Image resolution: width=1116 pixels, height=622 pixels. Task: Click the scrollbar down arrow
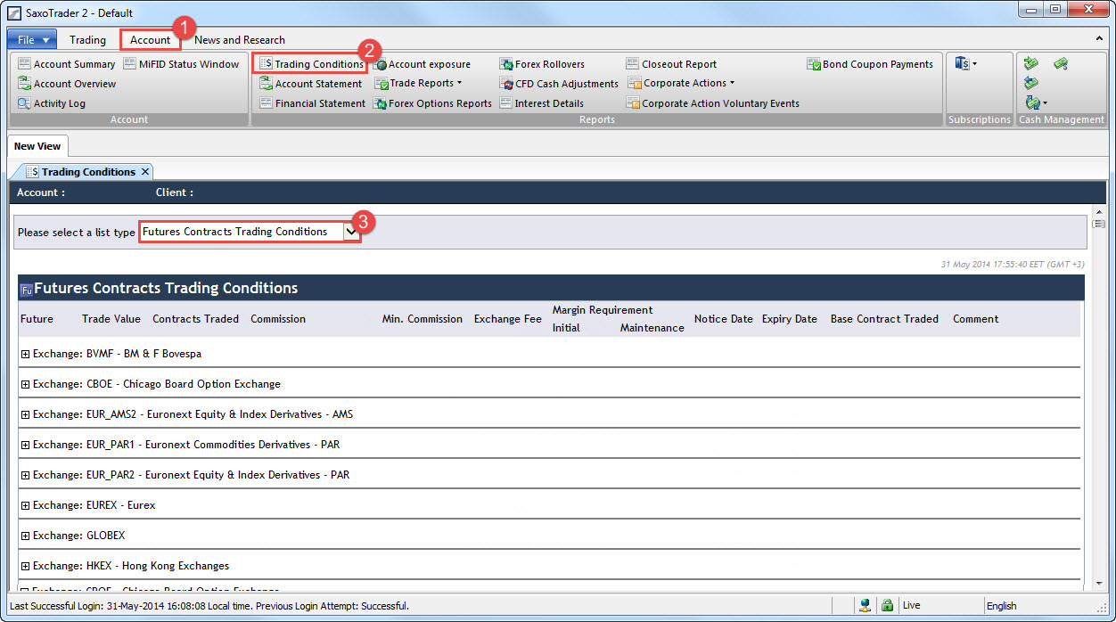pyautogui.click(x=1099, y=583)
